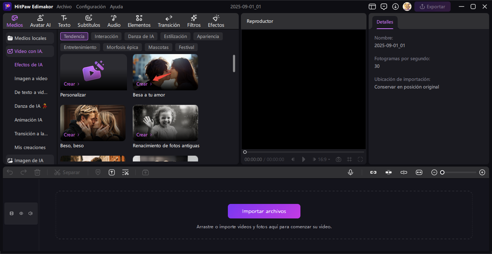This screenshot has height=254, width=492.
Task: Click the Efectos de IA sidebar entry
Action: [x=29, y=65]
